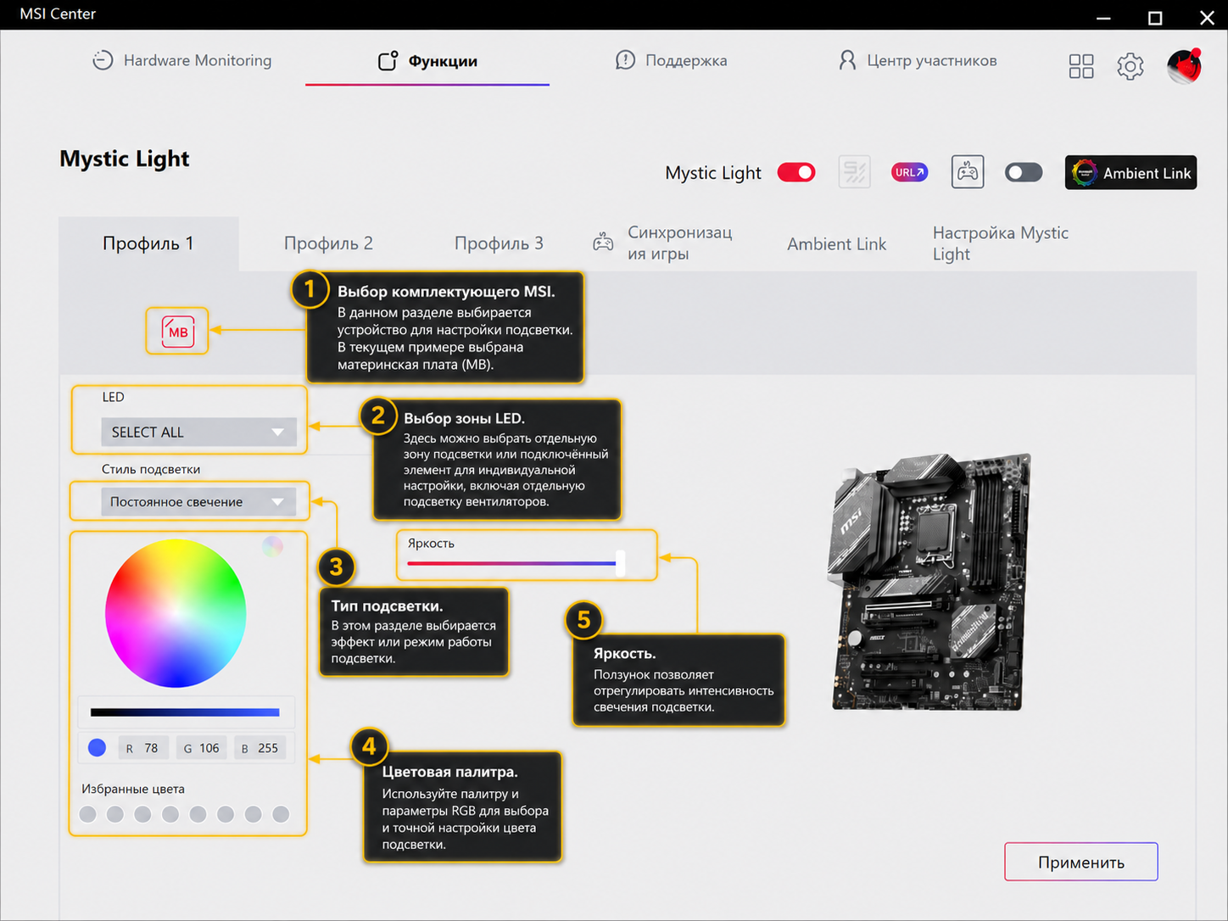Screen dimensions: 1228x921
Task: Open the Hardware Monitoring tab
Action: [x=182, y=61]
